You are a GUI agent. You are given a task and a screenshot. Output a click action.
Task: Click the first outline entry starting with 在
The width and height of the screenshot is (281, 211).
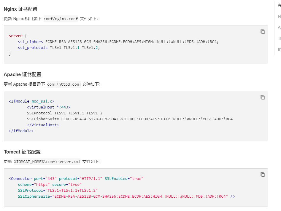(x=279, y=5)
